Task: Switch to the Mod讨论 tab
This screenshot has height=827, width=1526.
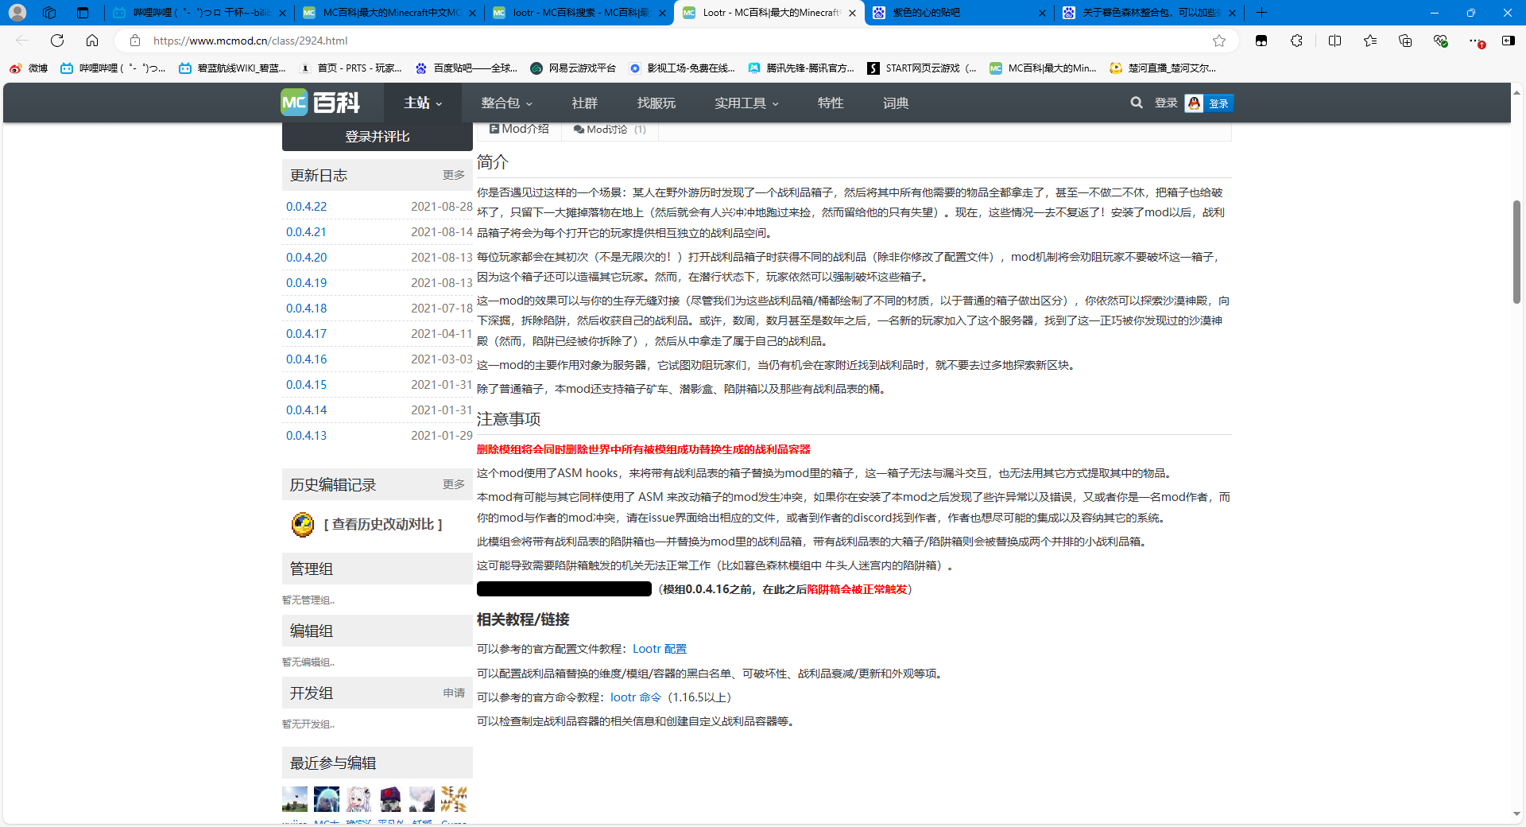Action: 610,129
